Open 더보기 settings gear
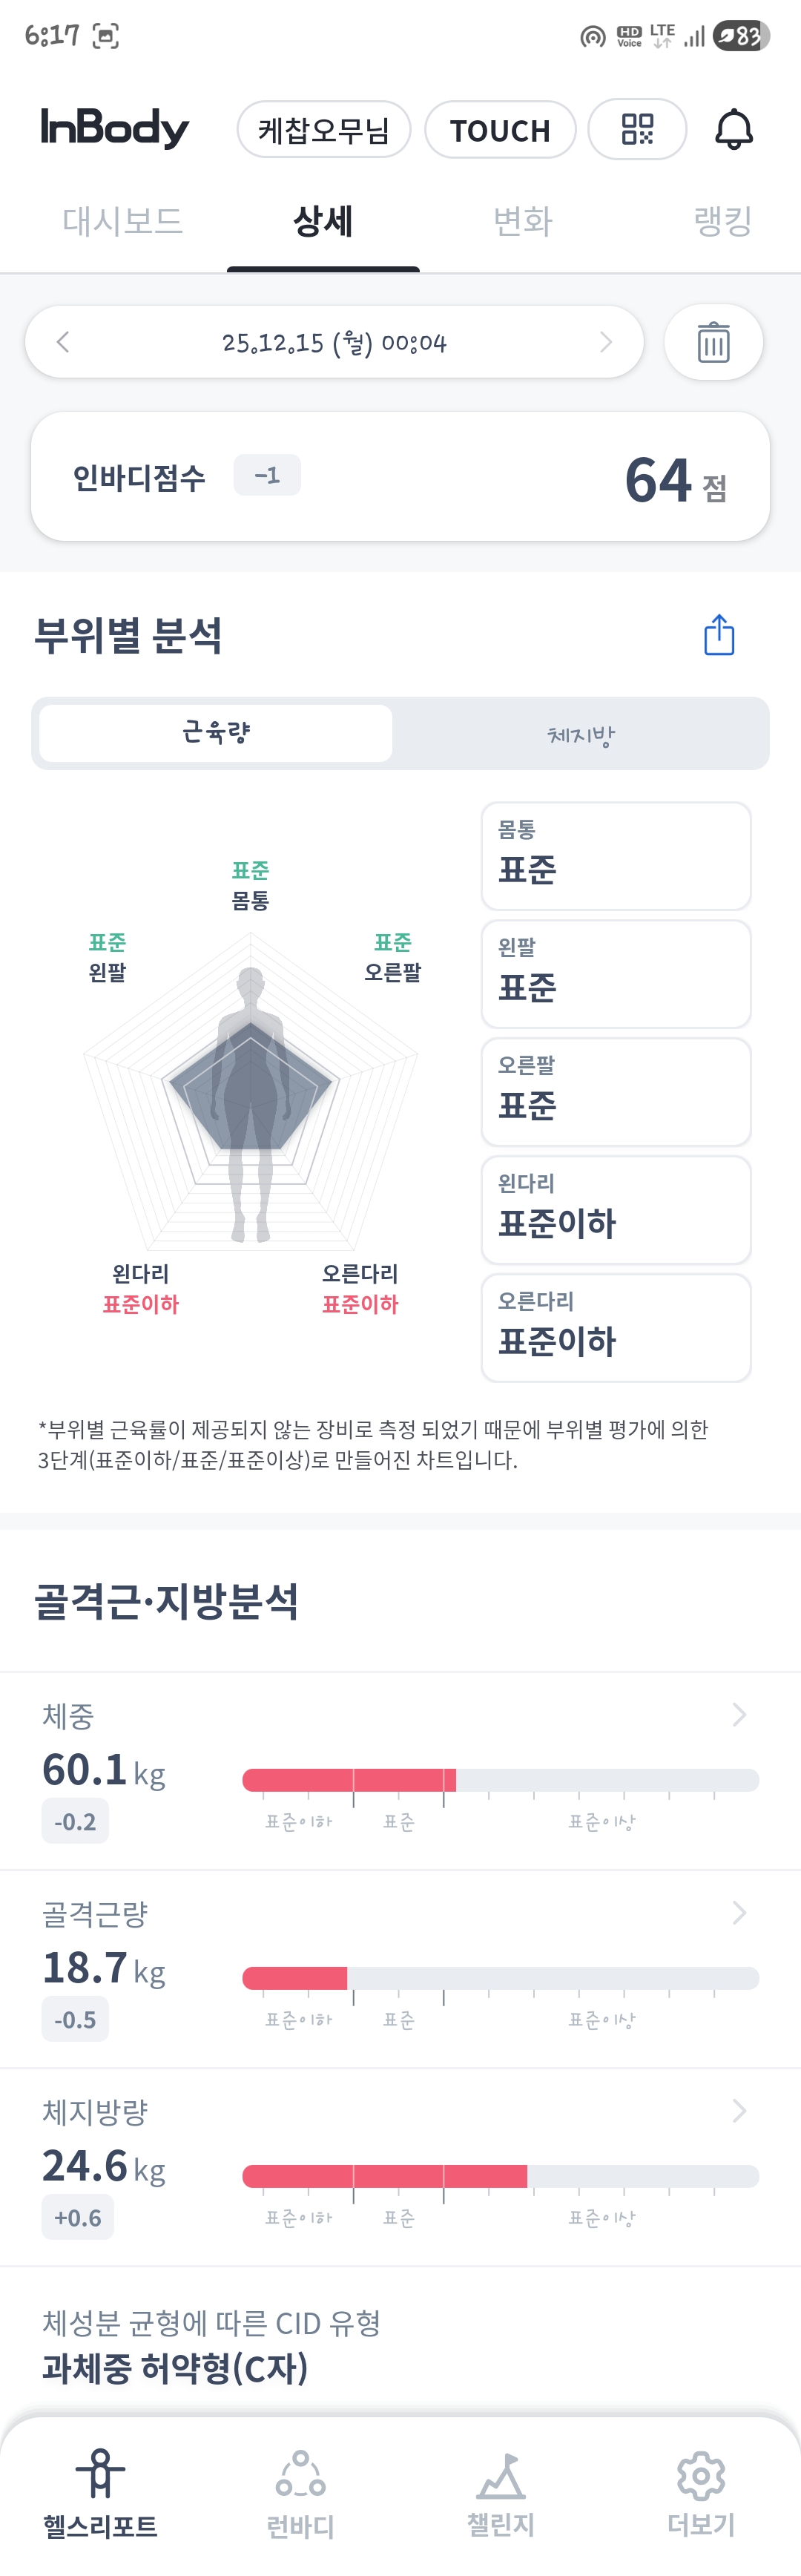The image size is (801, 2576). click(701, 2474)
